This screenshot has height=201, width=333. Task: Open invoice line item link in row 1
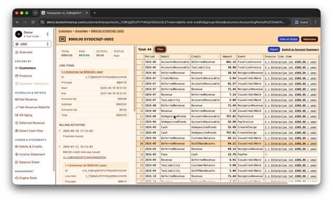(291, 62)
